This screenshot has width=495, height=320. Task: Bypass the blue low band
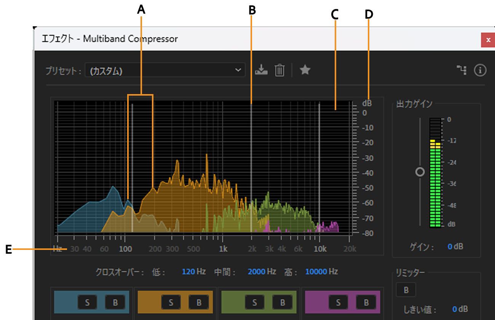115,302
